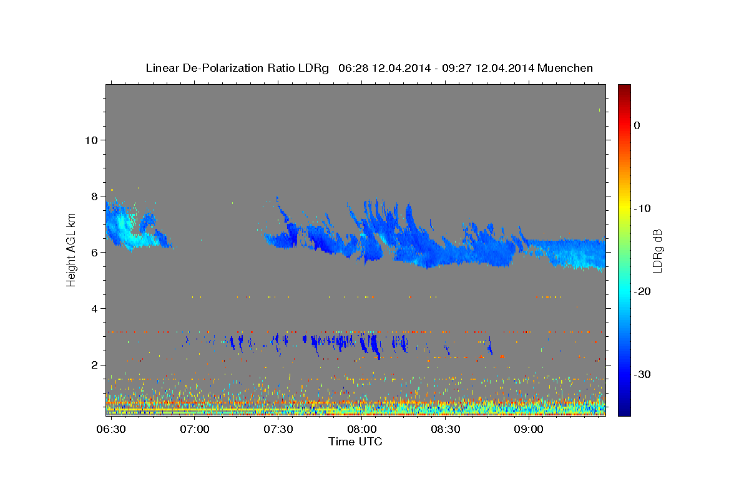Viewport: 749px width, 499px height.
Task: Click the height tick label '2'
Action: coord(94,365)
